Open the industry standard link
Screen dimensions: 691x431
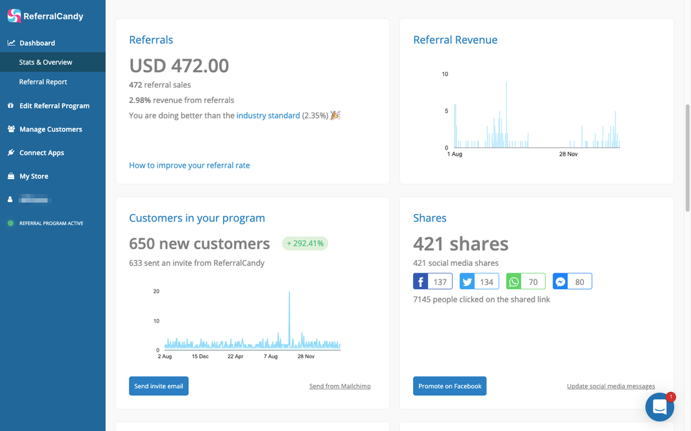(x=268, y=115)
